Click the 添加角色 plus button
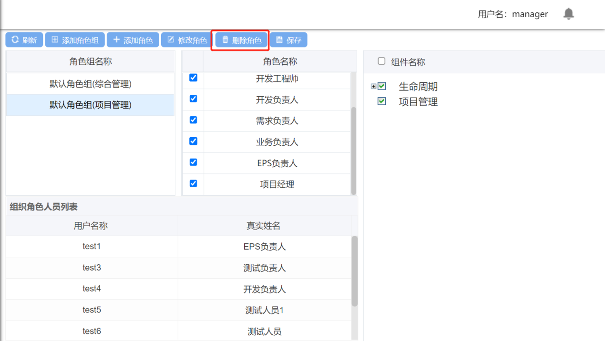The width and height of the screenshot is (605, 341). [x=133, y=40]
